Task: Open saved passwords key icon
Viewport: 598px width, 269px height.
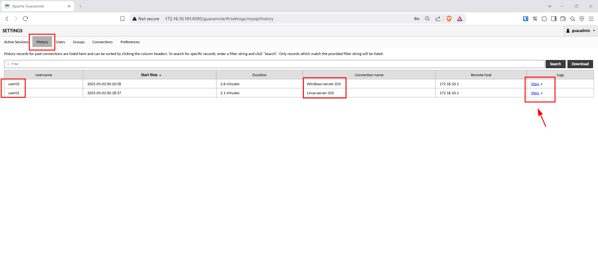Action: point(417,19)
